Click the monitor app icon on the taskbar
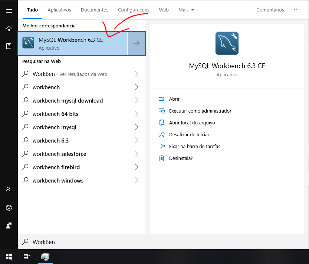309x264 pixels. [x=45, y=257]
